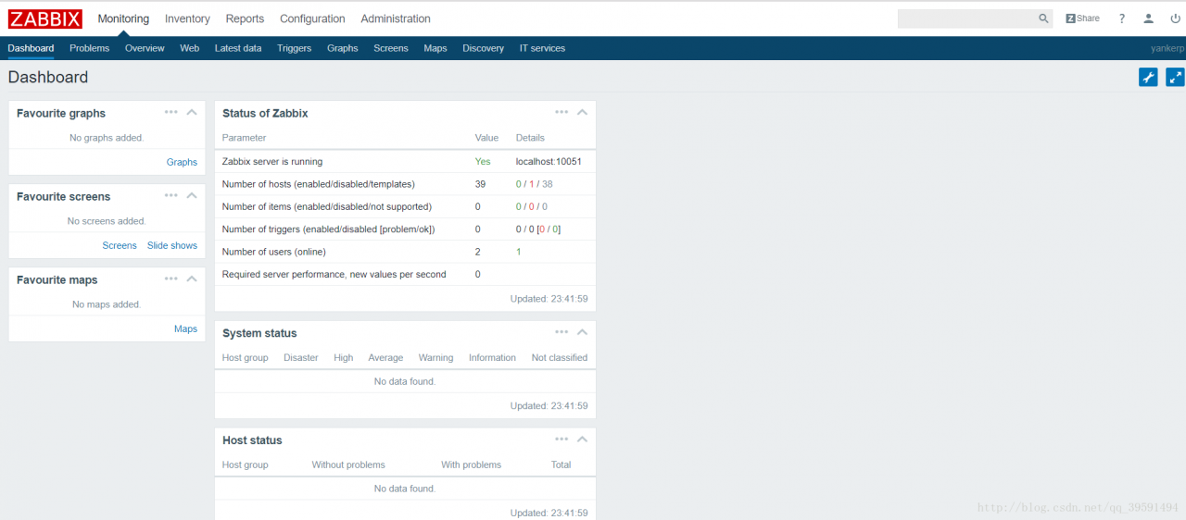Toggle fullscreen mode button

pos(1175,78)
